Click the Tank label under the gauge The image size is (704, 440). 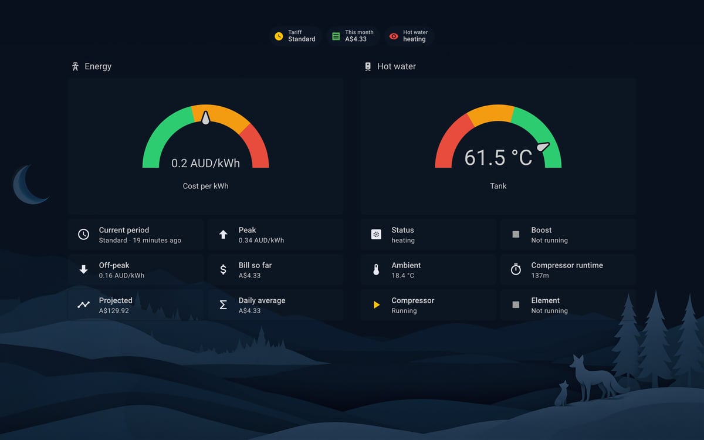(498, 186)
